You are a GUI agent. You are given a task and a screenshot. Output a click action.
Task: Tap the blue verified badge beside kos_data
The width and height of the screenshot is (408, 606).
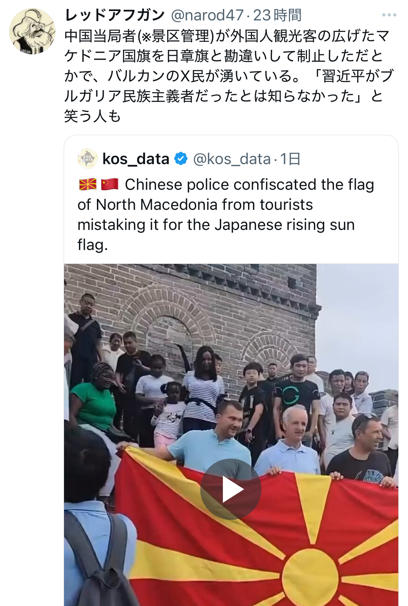pyautogui.click(x=181, y=159)
